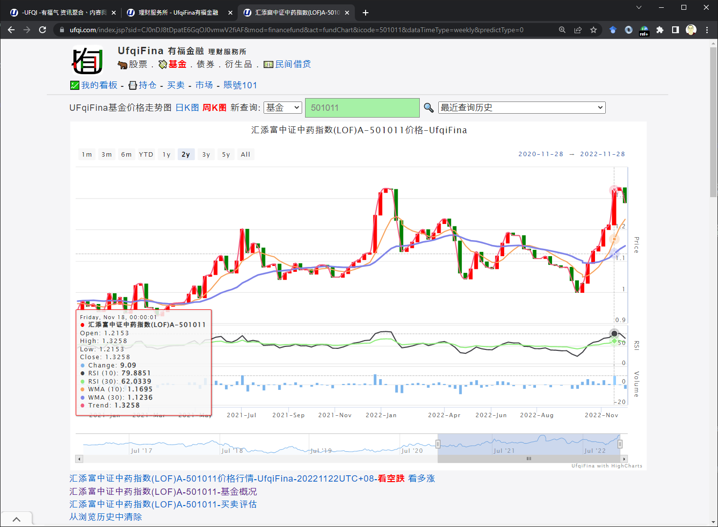Open the browser extensions puzzle icon
The width and height of the screenshot is (718, 527).
click(660, 30)
